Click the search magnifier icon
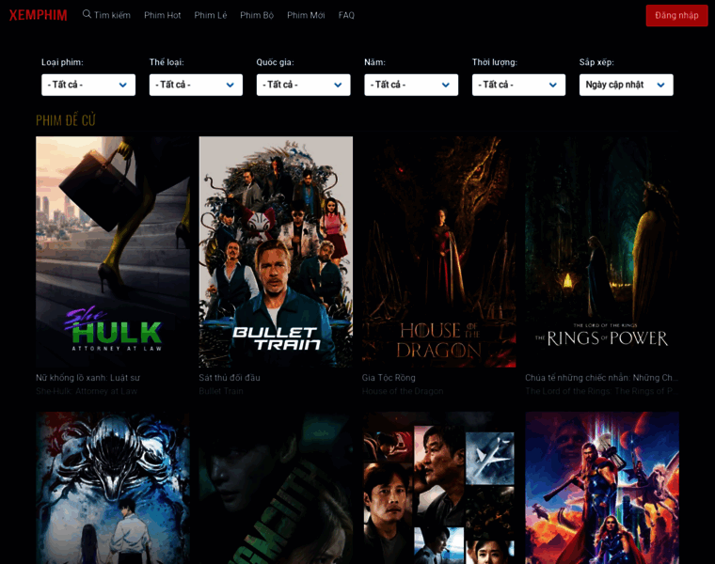 click(x=87, y=14)
